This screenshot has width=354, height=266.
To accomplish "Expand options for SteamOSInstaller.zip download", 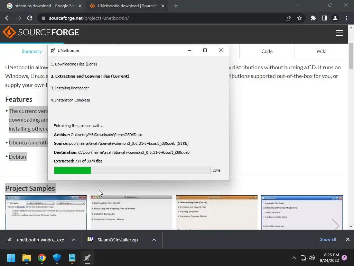I will click(x=154, y=240).
